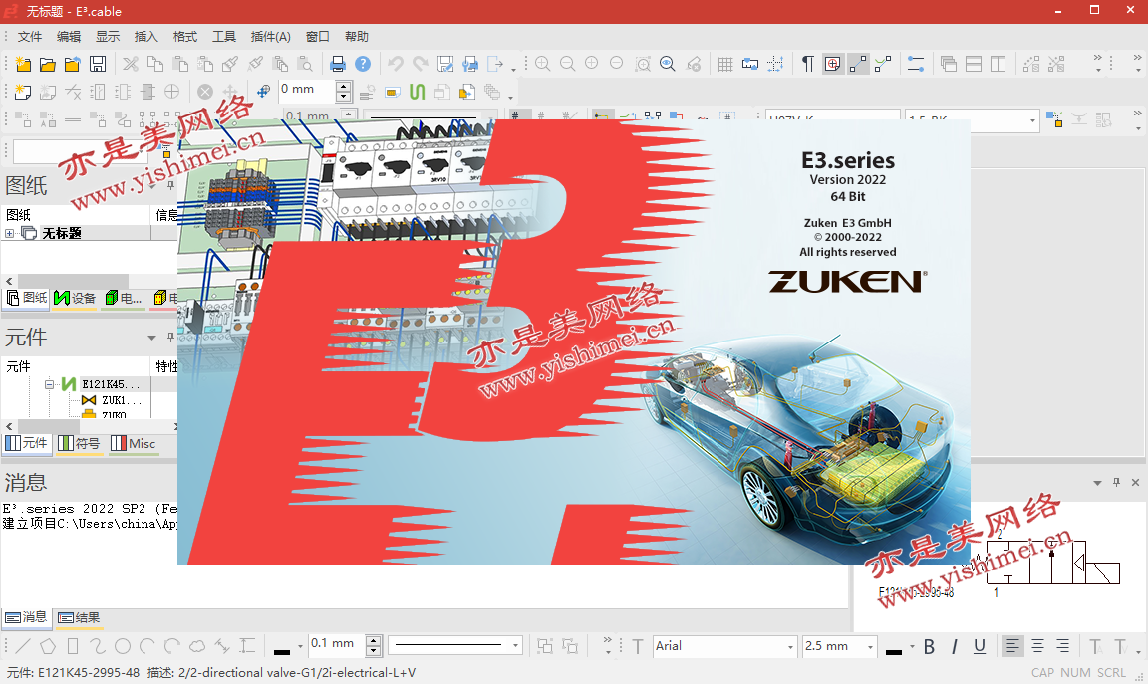The image size is (1148, 684).
Task: Toggle bold text formatting
Action: [929, 647]
